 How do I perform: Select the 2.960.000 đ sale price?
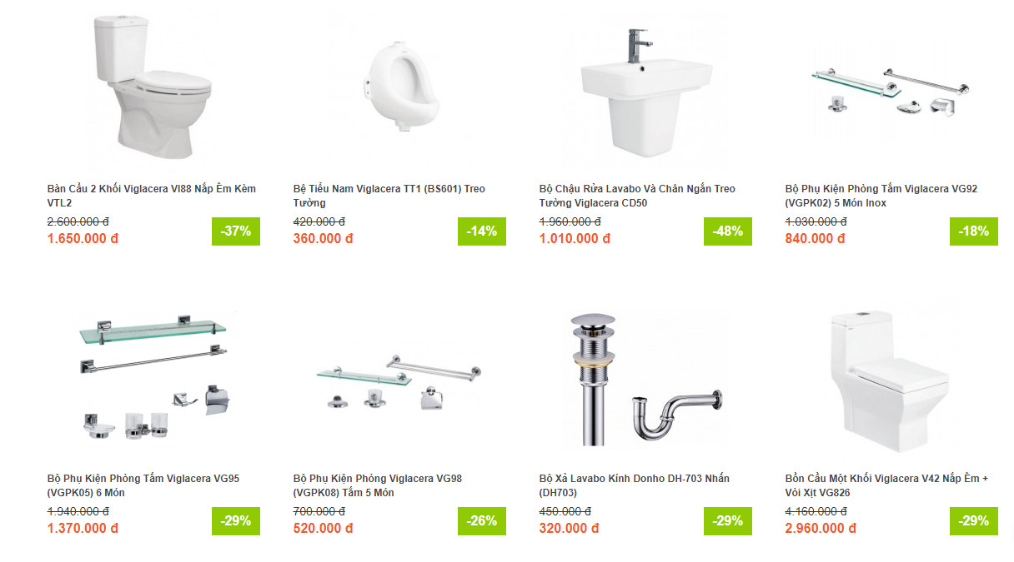click(821, 528)
